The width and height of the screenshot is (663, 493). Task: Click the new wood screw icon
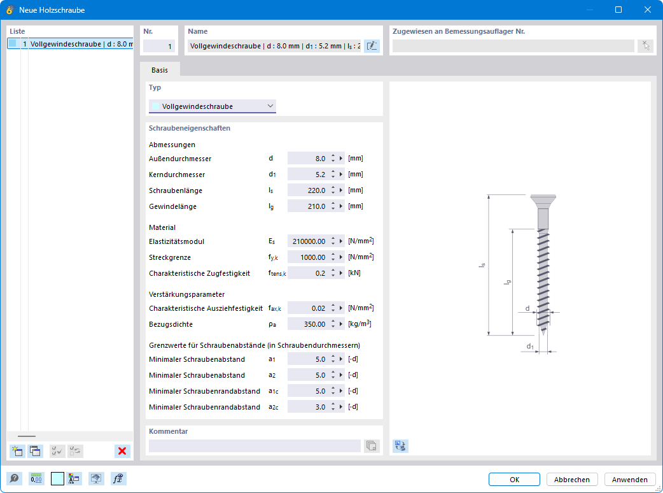coord(17,451)
